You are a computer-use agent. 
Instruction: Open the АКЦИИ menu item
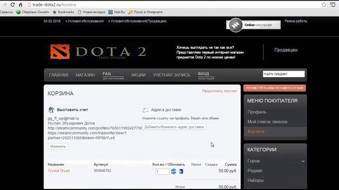coord(138,75)
